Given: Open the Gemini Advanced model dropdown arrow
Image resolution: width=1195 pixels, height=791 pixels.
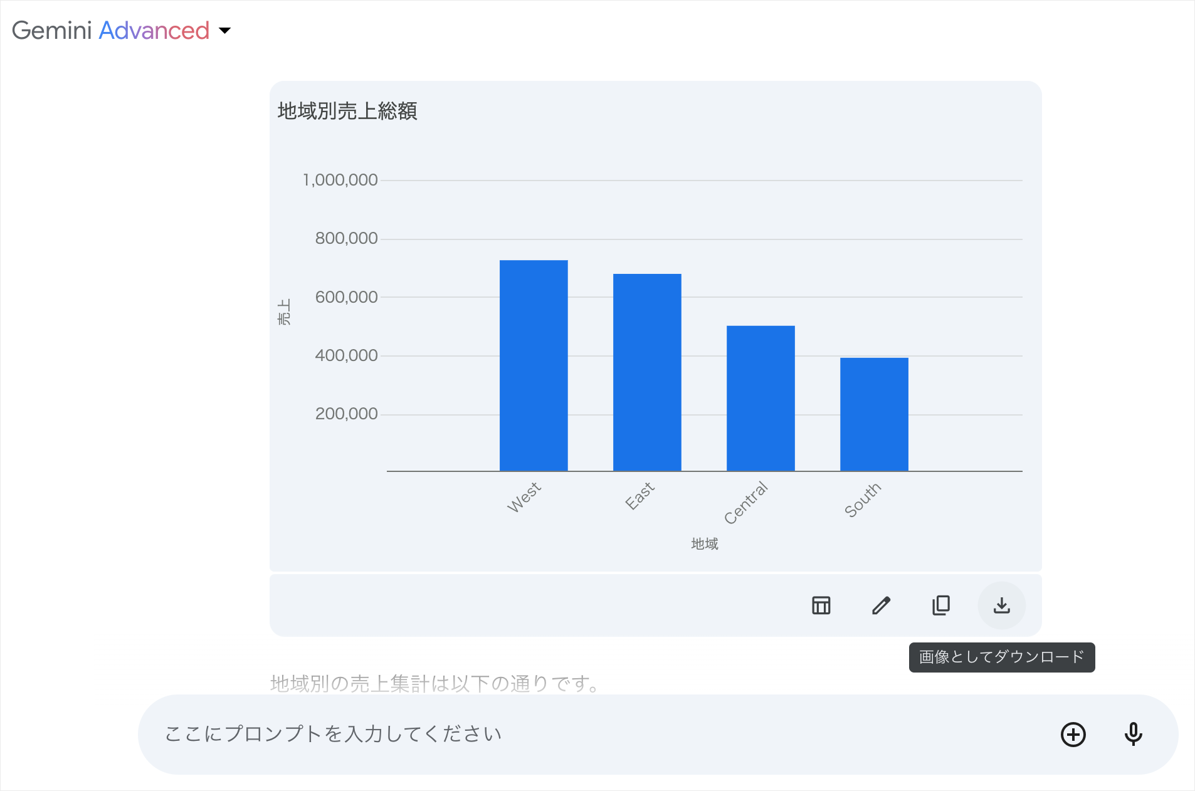Looking at the screenshot, I should (x=224, y=31).
